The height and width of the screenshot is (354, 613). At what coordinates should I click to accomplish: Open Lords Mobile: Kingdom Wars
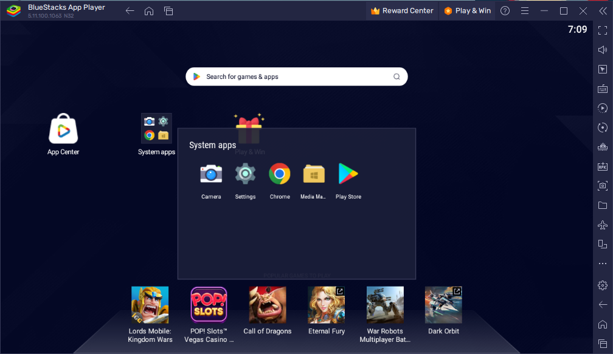pyautogui.click(x=150, y=315)
